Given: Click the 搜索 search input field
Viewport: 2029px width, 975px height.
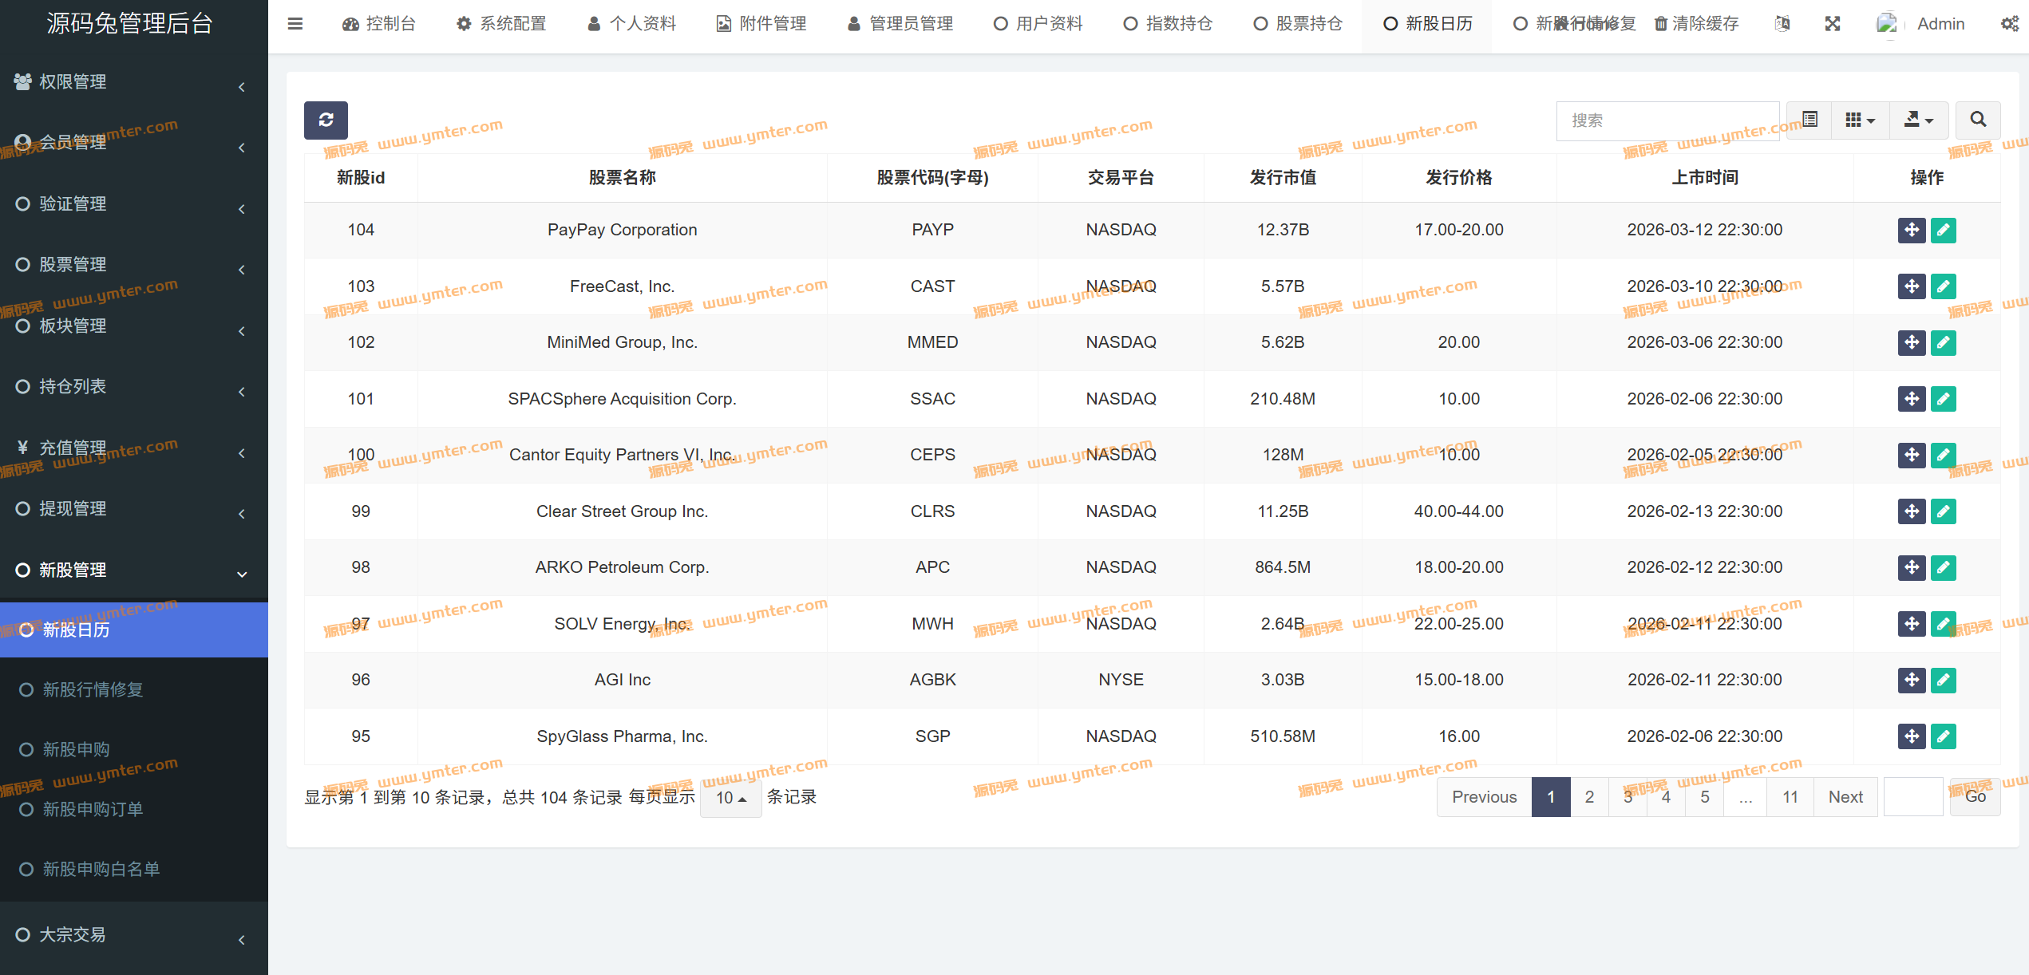Looking at the screenshot, I should [1667, 120].
